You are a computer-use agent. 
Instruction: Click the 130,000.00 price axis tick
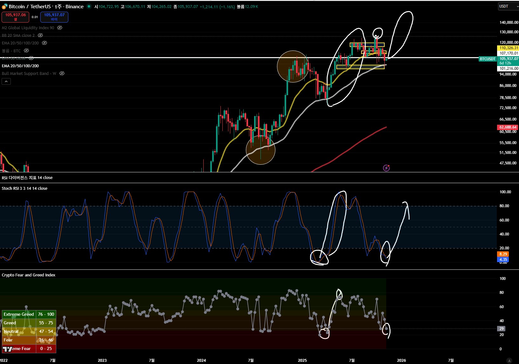[x=509, y=32]
